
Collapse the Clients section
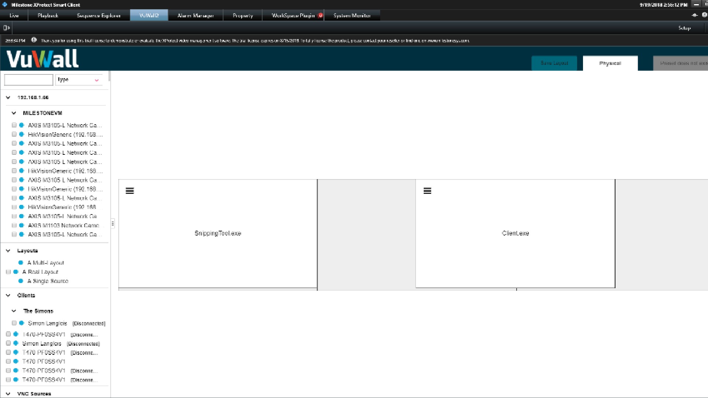coord(8,296)
